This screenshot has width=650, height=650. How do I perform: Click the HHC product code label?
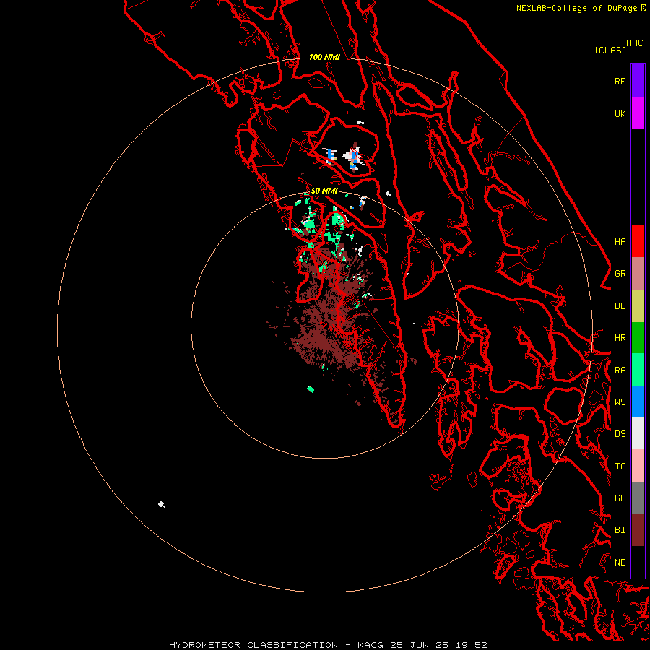634,43
